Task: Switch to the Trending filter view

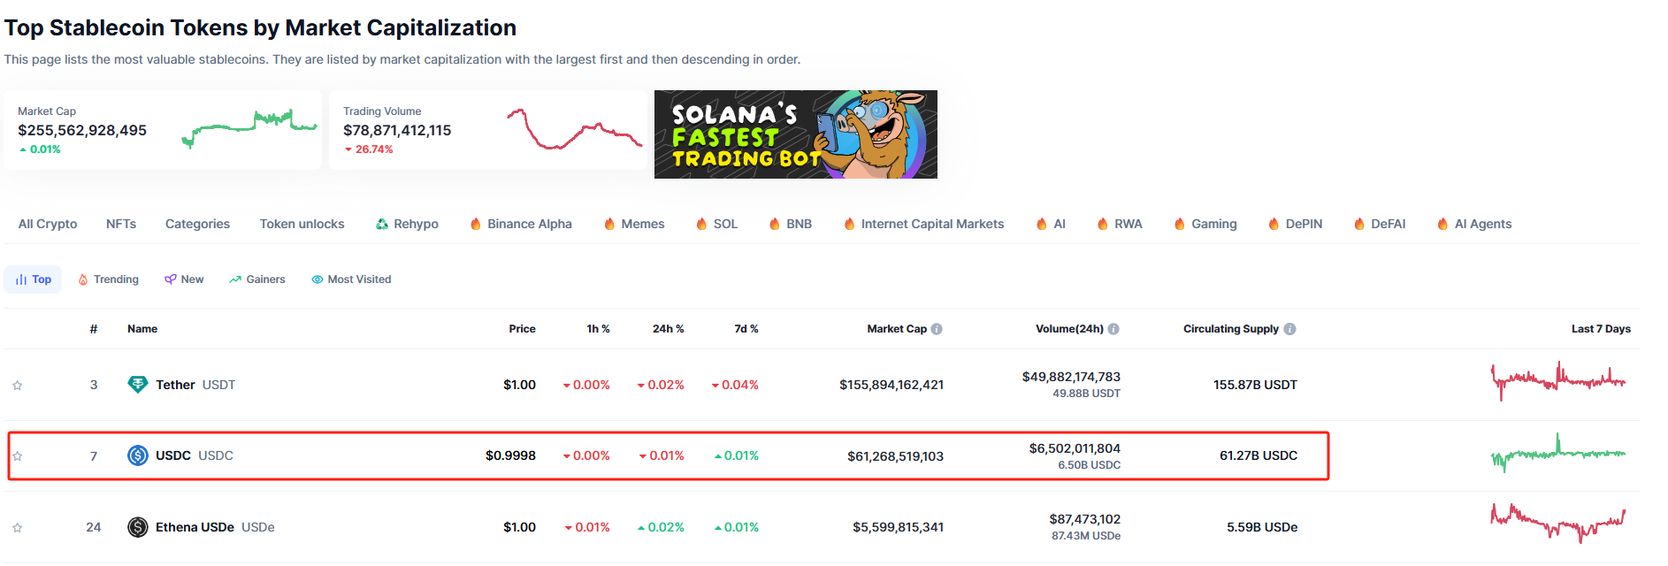Action: (x=108, y=279)
